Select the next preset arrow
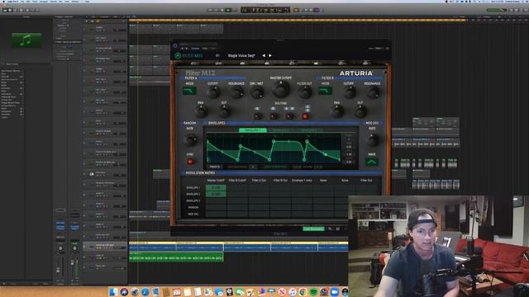 click(270, 55)
